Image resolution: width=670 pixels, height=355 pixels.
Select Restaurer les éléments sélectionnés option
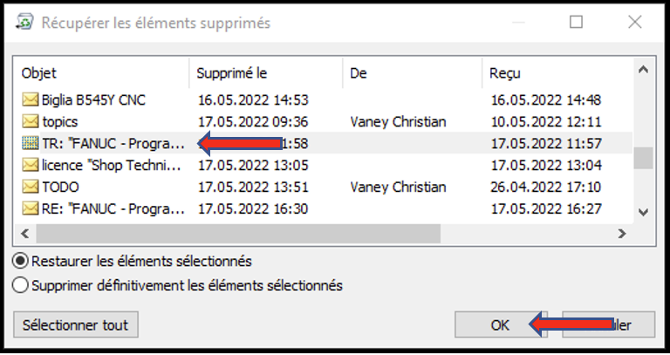click(21, 261)
